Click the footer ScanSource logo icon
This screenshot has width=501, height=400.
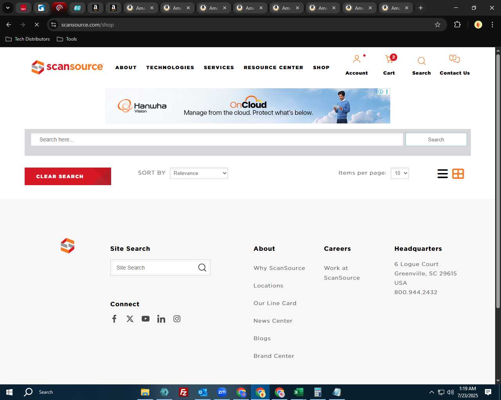click(67, 246)
